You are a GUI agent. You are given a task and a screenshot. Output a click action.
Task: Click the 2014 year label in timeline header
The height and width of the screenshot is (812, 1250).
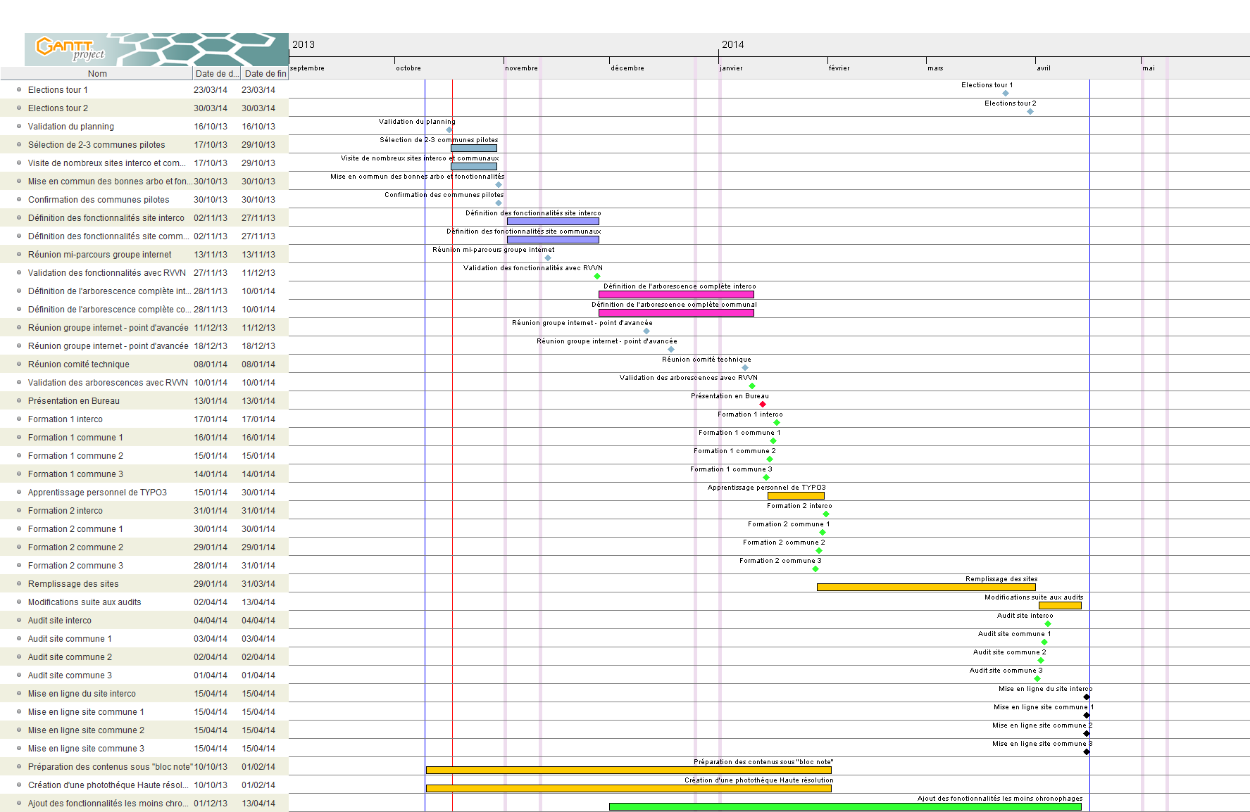point(732,44)
